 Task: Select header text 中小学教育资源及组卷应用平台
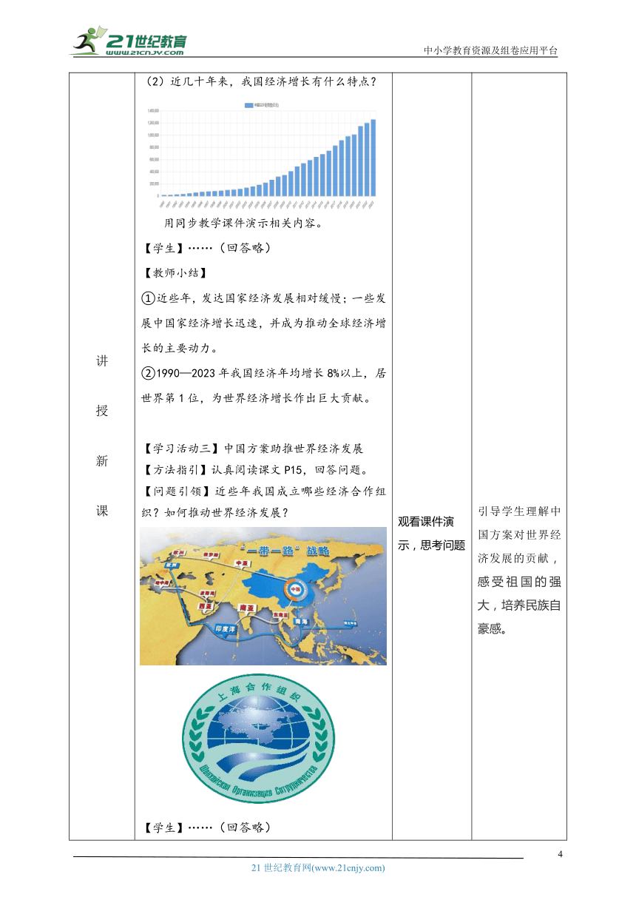tap(491, 50)
